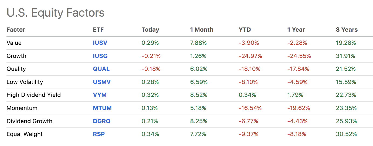
Task: Open the MTUM ticker link
Action: pyautogui.click(x=102, y=108)
